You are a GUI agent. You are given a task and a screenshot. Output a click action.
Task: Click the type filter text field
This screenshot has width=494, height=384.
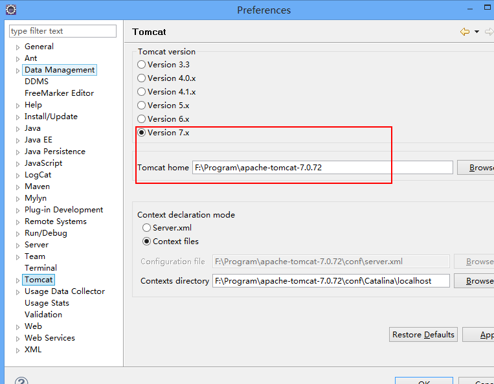tap(63, 31)
